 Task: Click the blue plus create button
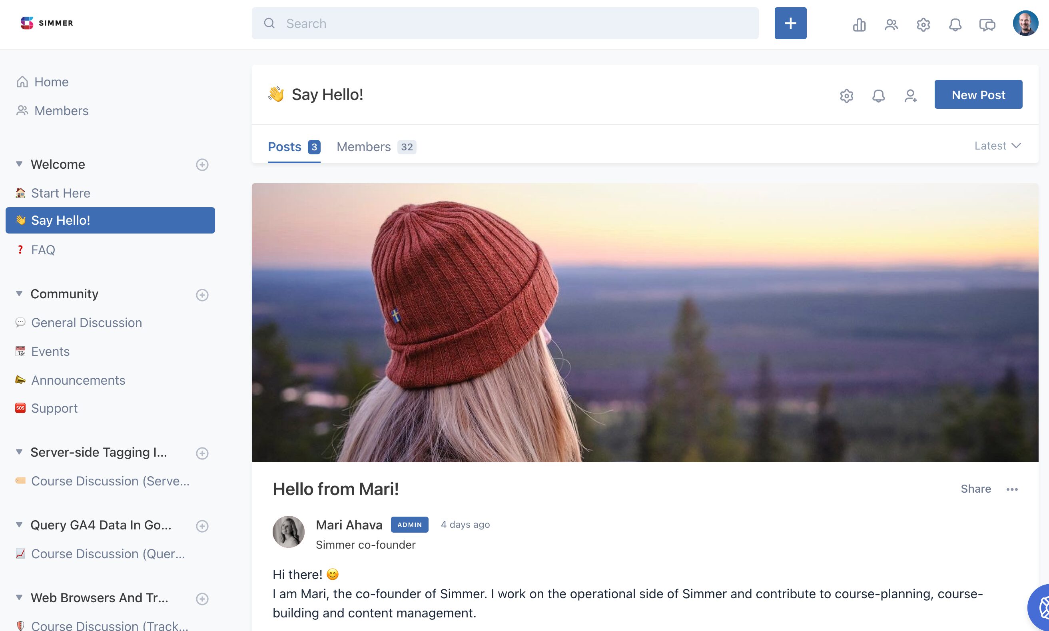pos(790,23)
